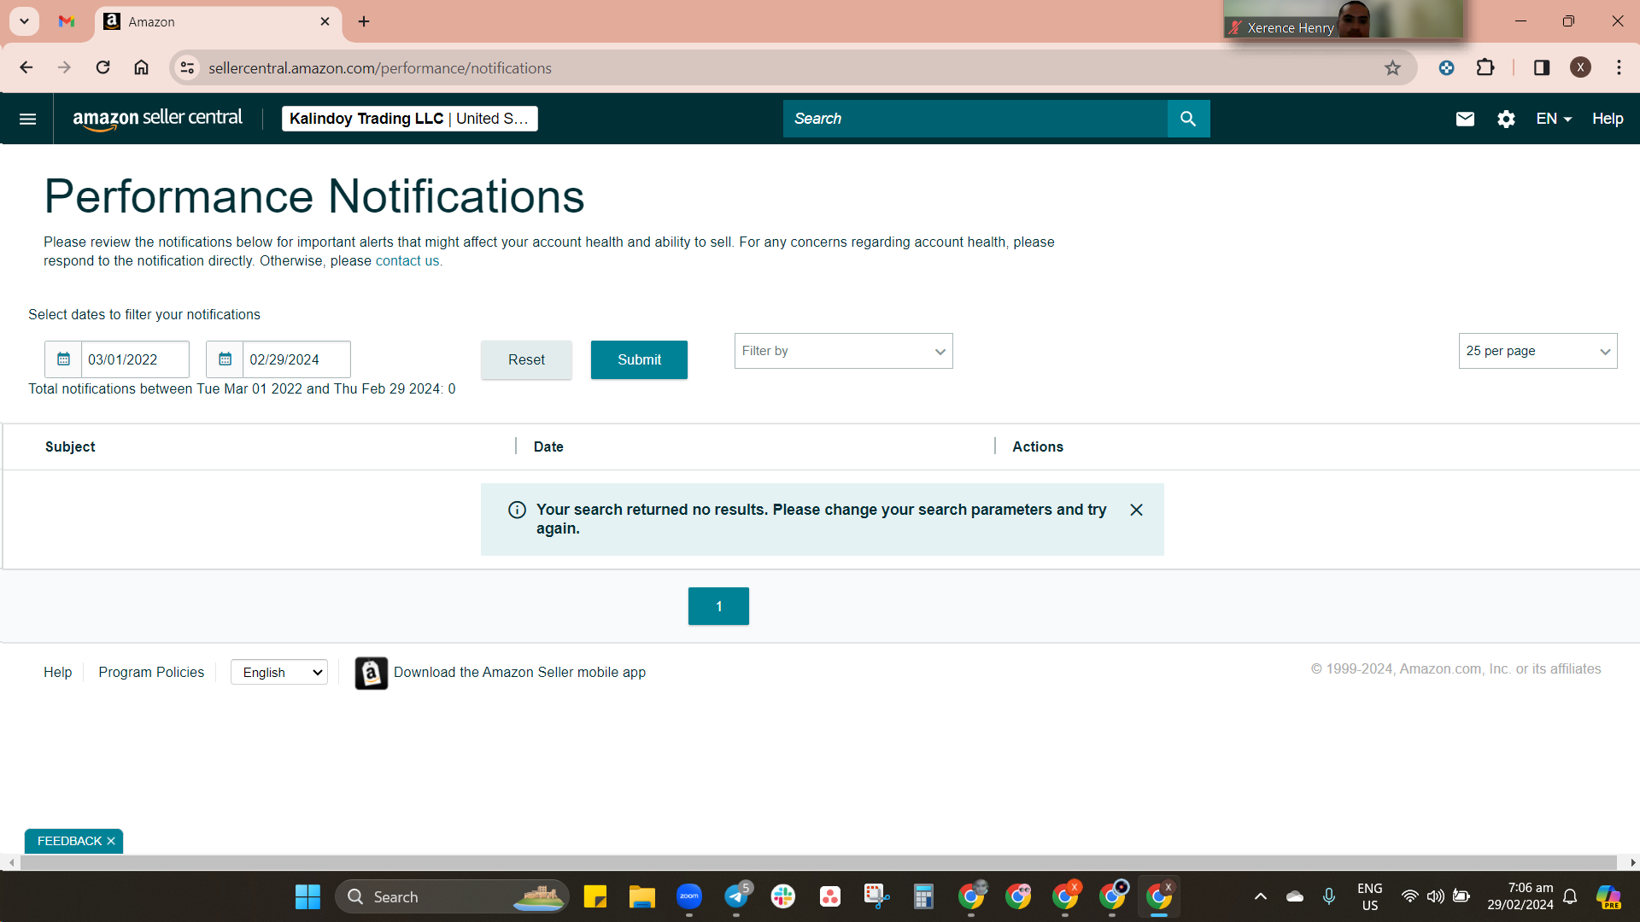
Task: Open the taskbar clock and calendar
Action: (1520, 897)
